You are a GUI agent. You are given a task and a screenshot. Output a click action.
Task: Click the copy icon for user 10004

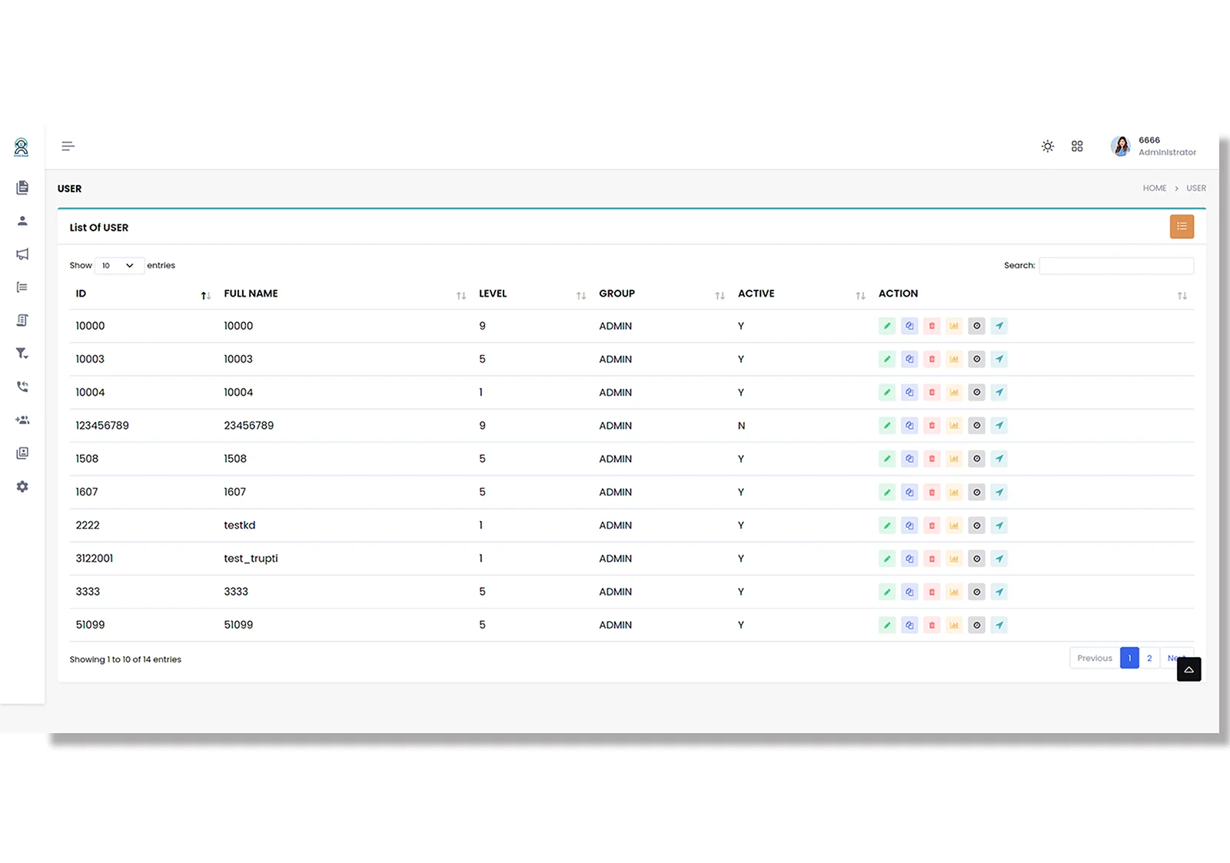(909, 393)
